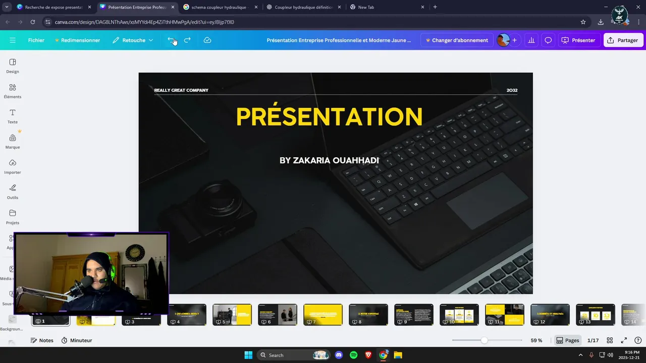Open the analytics chart icon
This screenshot has height=363, width=646.
531,40
